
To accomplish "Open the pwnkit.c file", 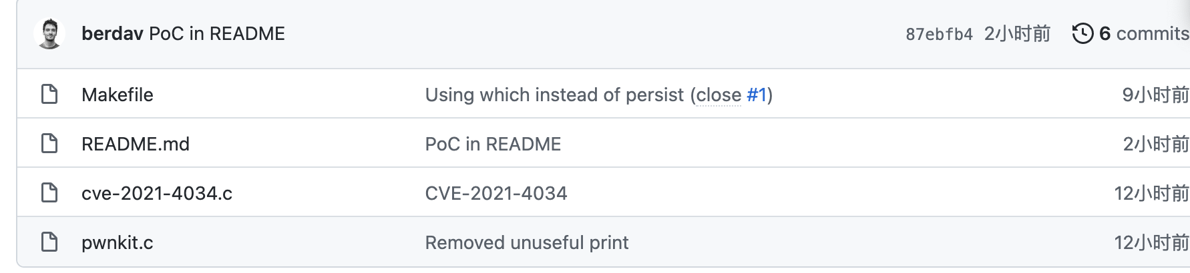I will click(x=118, y=243).
